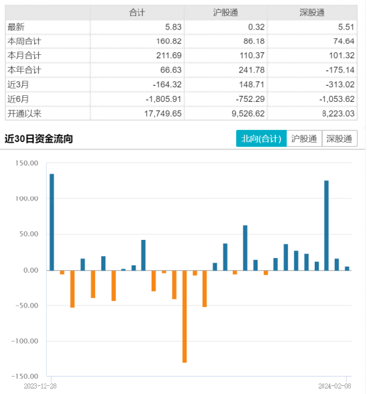The width and height of the screenshot is (369, 394).
Task: Click the 沪股通 table column header
Action: point(225,12)
